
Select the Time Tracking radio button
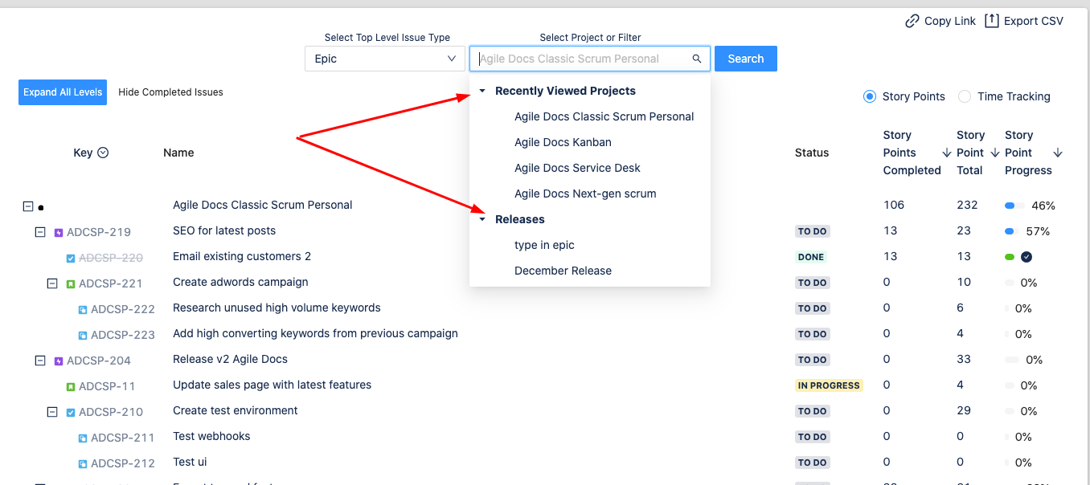[965, 96]
